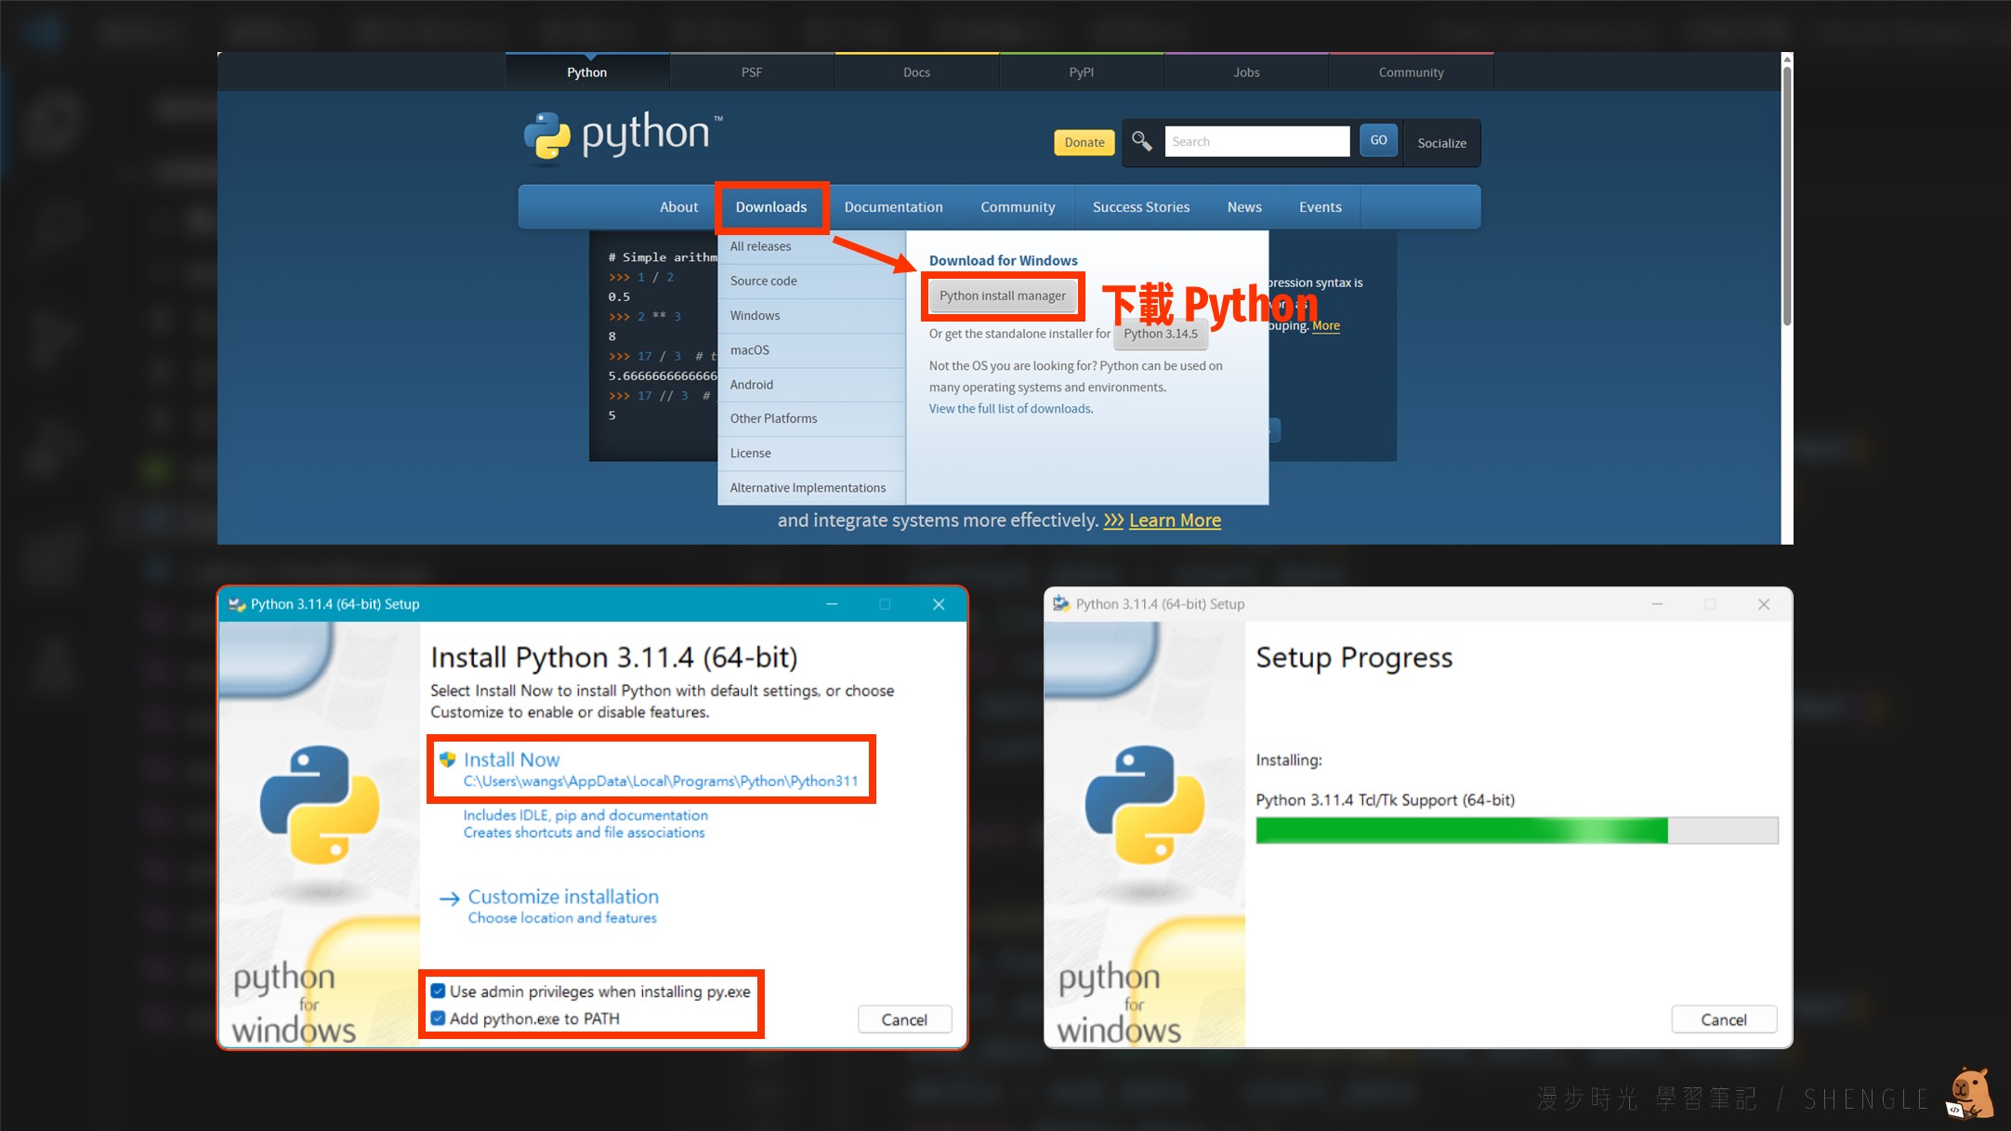Viewport: 2011px width, 1131px height.
Task: Switch to the PyPI top tab
Action: tap(1082, 72)
